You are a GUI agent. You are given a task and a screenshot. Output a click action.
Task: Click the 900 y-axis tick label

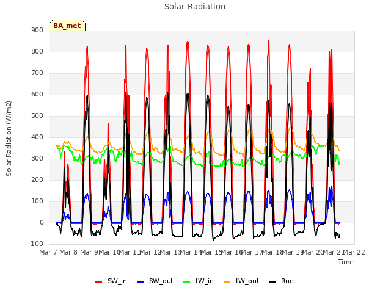click(x=37, y=30)
